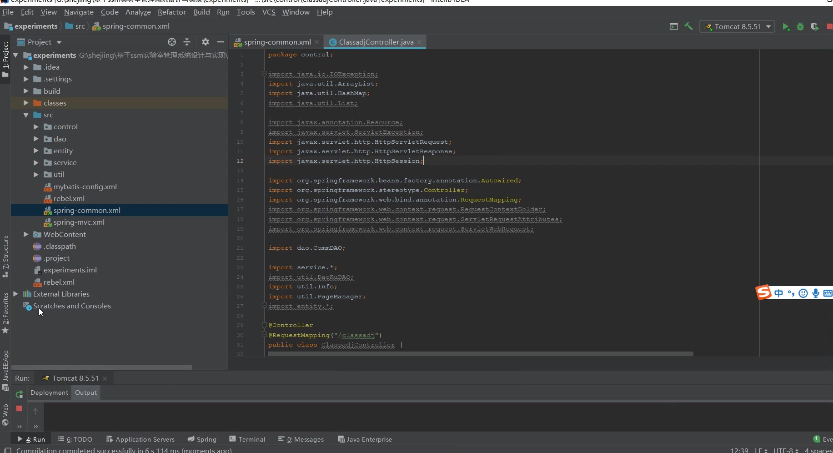Switch to the Deployment tab in the Run panel
833x453 pixels.
click(x=49, y=393)
